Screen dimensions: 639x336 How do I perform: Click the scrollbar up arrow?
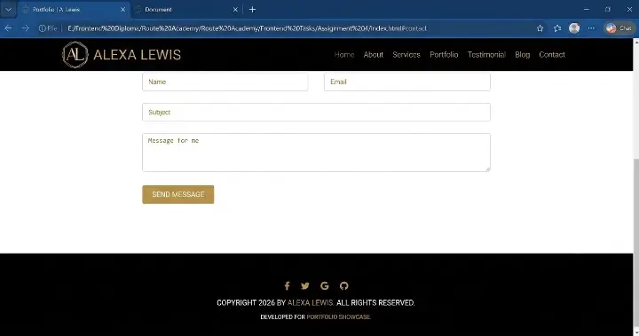click(x=635, y=42)
